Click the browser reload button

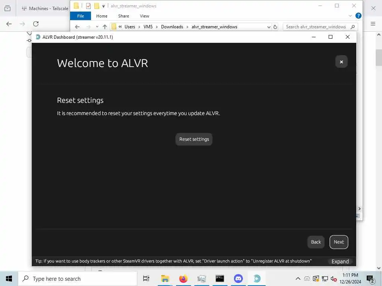36,24
